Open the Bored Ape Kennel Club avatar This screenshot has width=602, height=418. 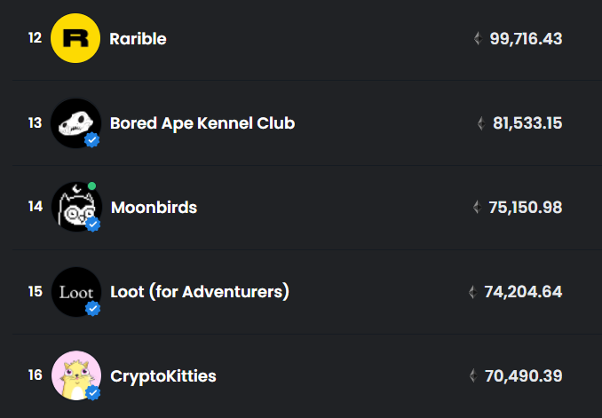click(75, 122)
